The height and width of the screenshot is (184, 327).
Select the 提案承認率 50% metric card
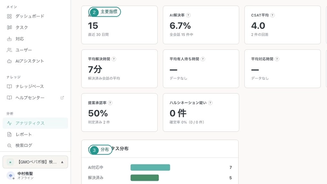[120, 113]
